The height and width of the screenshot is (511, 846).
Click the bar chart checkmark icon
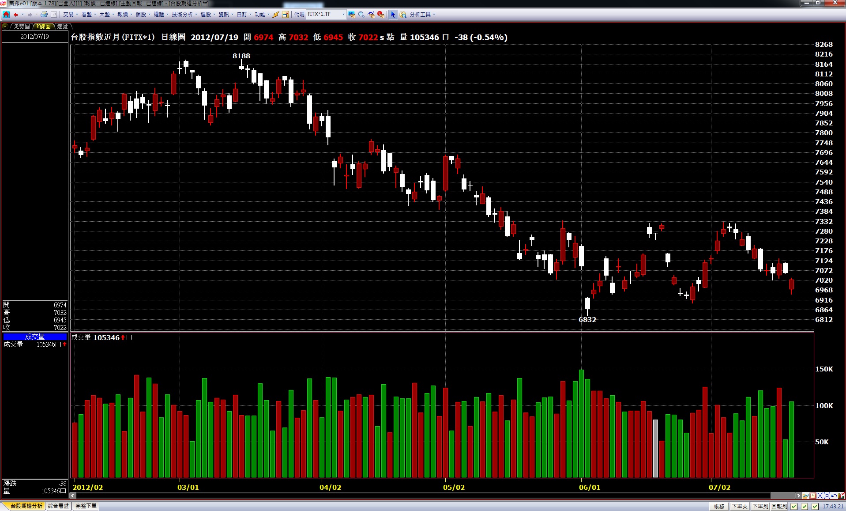[x=841, y=496]
